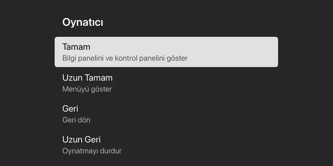333x166 pixels.
Task: Pick the row below the highlighted Tamam item
Action: (166, 83)
